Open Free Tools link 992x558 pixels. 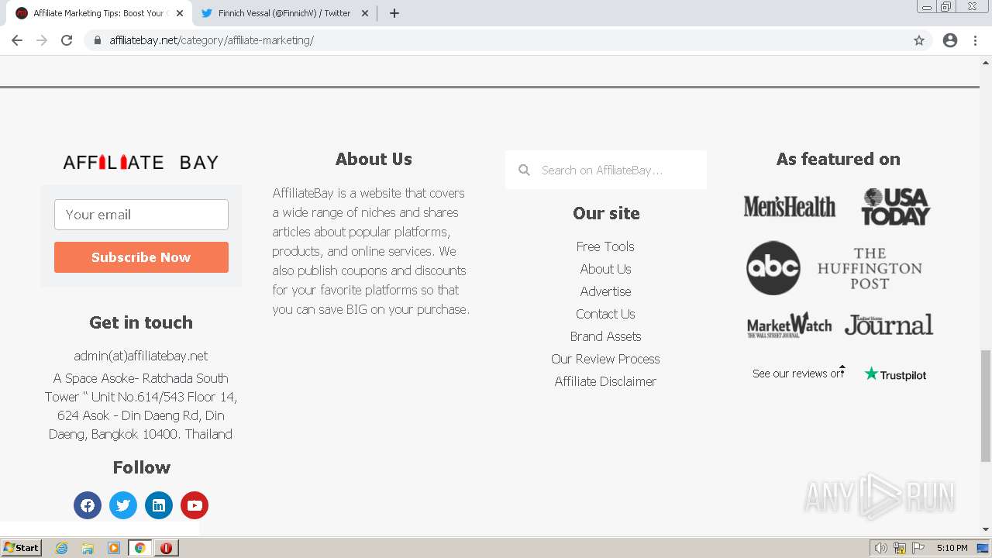[605, 246]
